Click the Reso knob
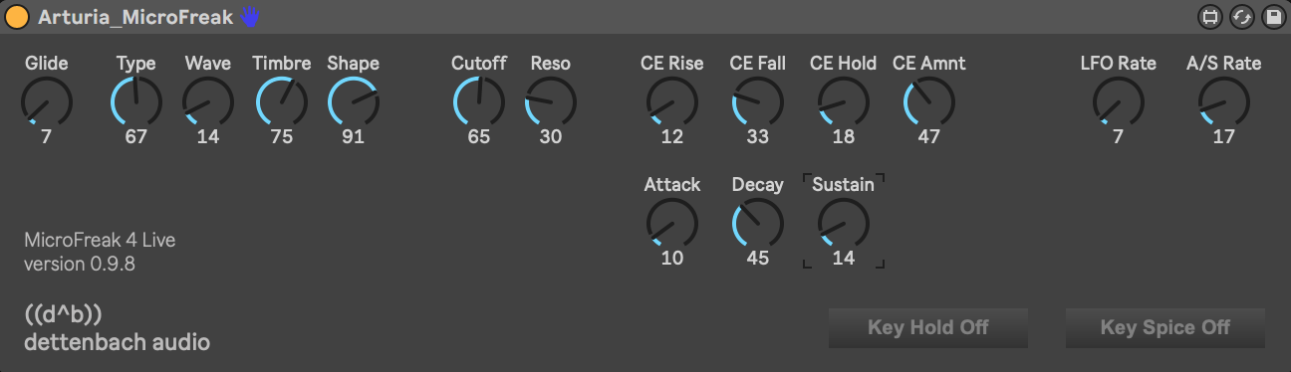Screen dimensions: 1291x372 point(551,102)
